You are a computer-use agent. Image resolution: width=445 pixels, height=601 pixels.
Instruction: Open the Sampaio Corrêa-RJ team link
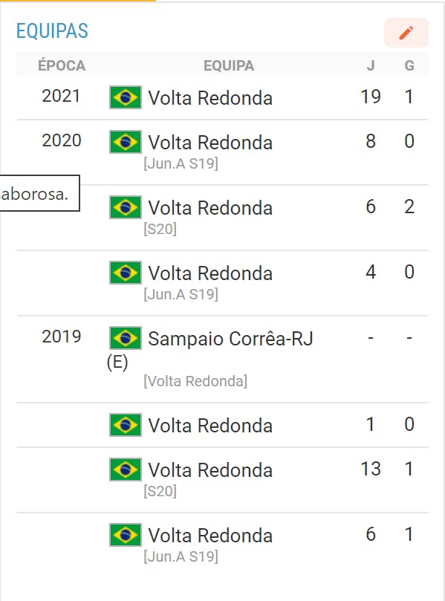tap(231, 339)
